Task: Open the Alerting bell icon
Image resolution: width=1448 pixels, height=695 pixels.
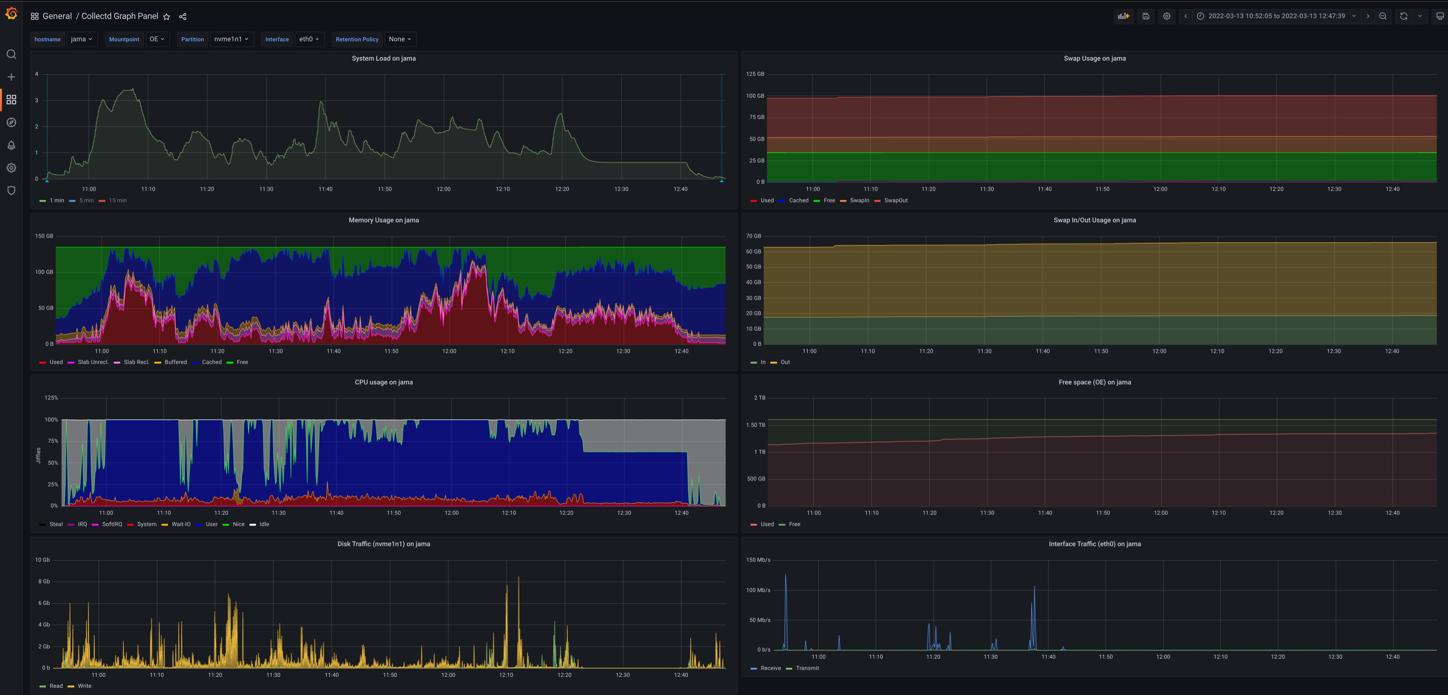Action: [11, 145]
